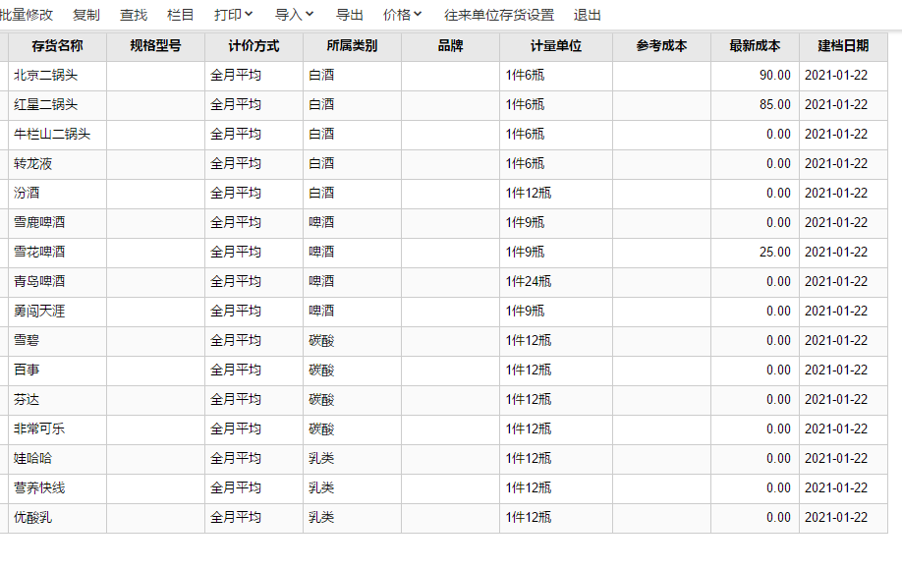Click 乳类 category cell of 营养快线

tap(352, 488)
